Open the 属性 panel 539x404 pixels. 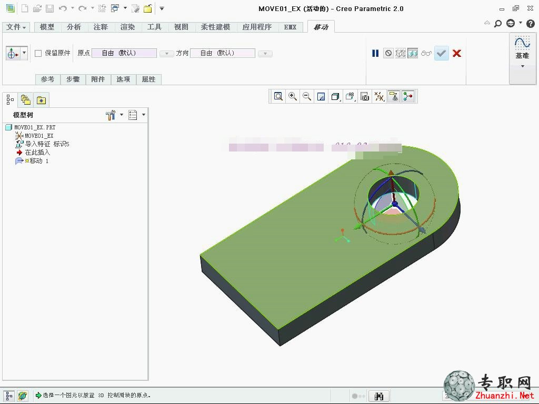pos(149,79)
